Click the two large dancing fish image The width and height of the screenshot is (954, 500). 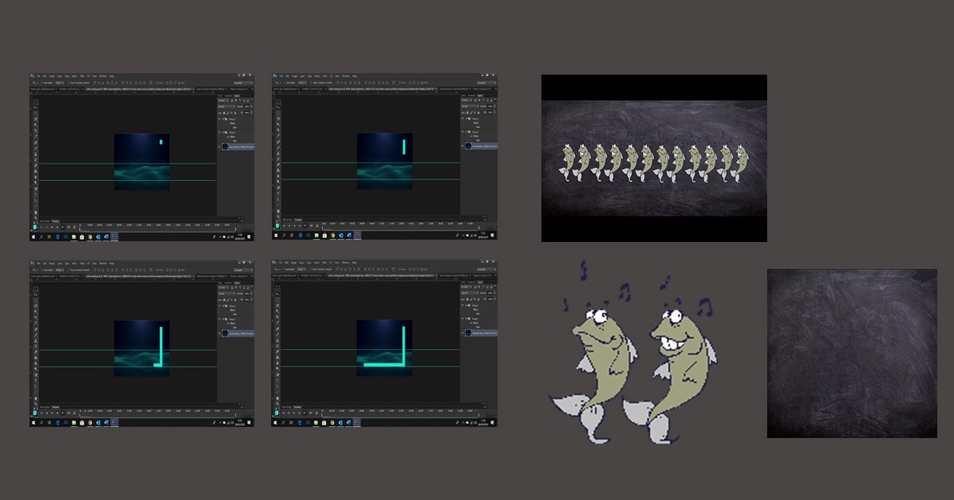630,351
